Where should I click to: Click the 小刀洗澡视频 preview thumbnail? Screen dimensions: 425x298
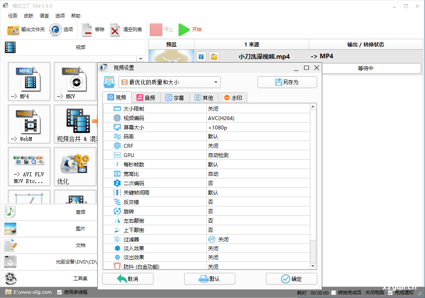click(x=171, y=56)
